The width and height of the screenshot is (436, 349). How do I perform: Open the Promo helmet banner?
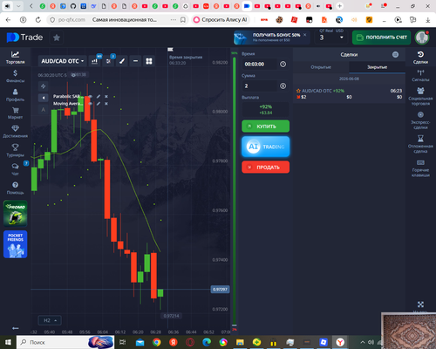coord(16,214)
